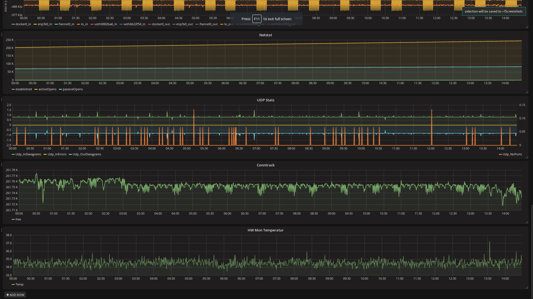The height and width of the screenshot is (299, 533).
Task: Click the Conntrack panel resize corner handle
Action: click(527, 222)
